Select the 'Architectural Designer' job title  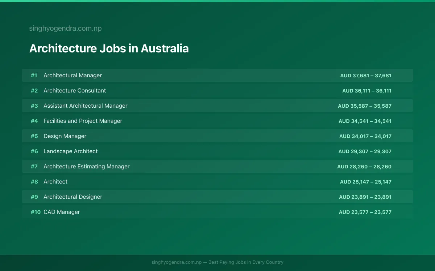[73, 197]
